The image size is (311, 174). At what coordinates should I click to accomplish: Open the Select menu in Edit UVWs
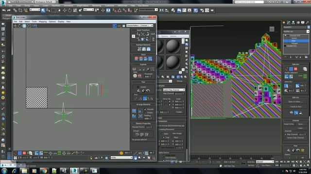27,21
